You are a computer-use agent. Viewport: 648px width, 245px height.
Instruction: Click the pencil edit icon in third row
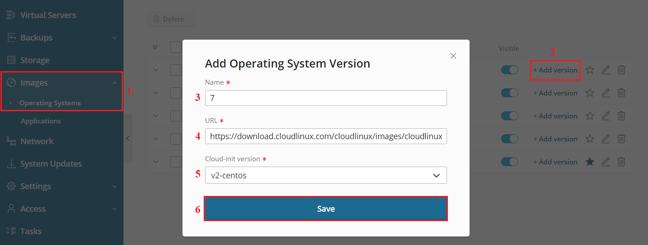606,116
